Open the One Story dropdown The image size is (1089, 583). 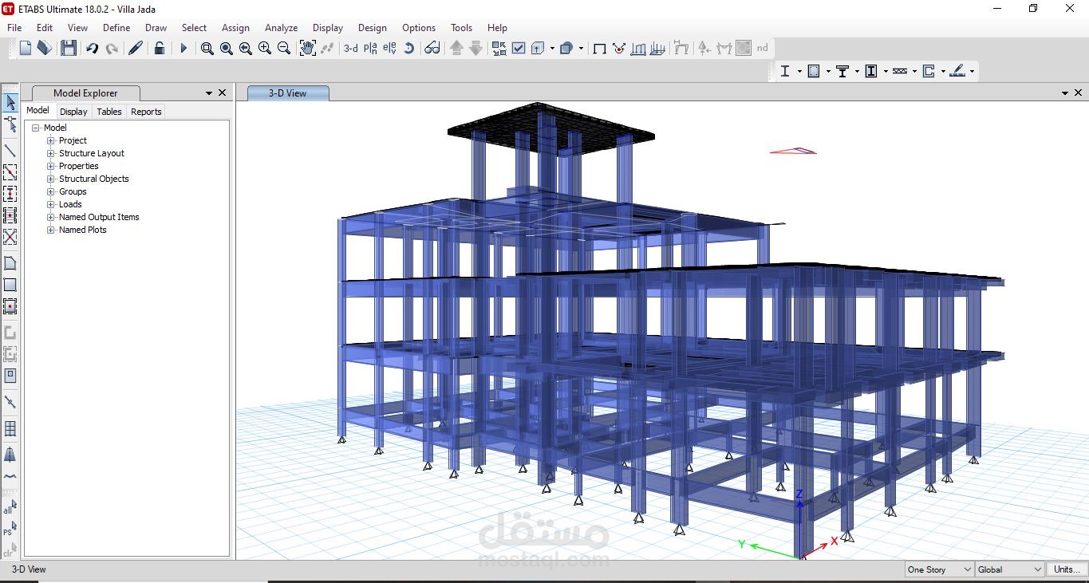click(x=940, y=569)
